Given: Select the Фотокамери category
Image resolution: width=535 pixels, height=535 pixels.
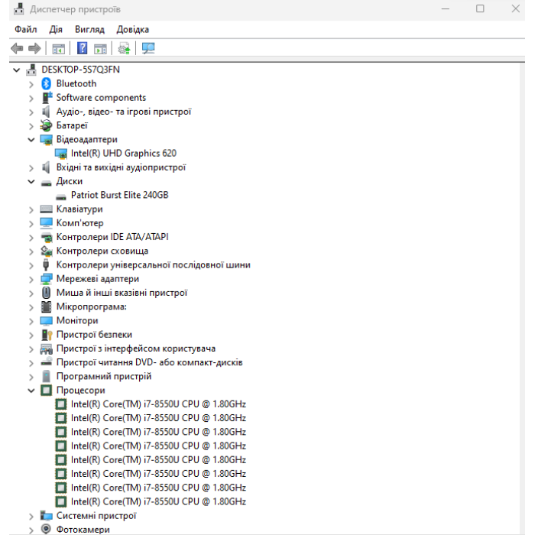Looking at the screenshot, I should pyautogui.click(x=83, y=529).
